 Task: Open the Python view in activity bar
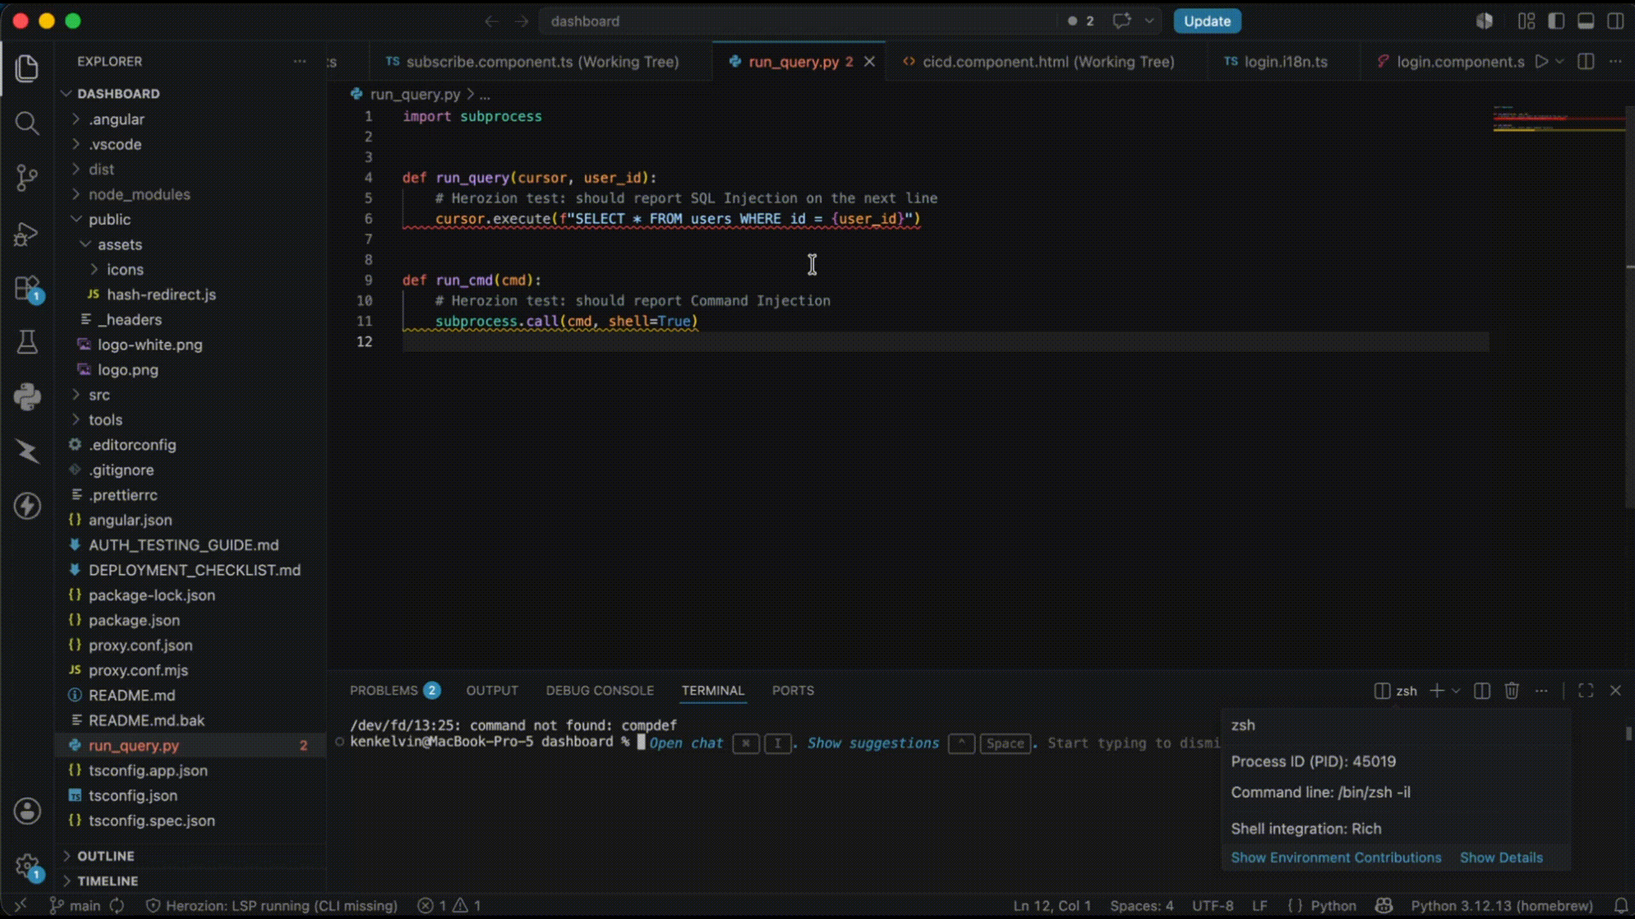(27, 397)
